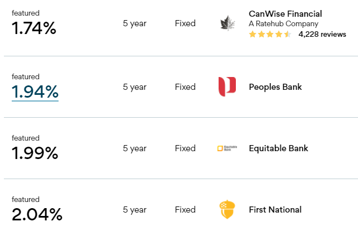
Task: Click '5 year' term in CanWise row
Action: click(x=135, y=23)
